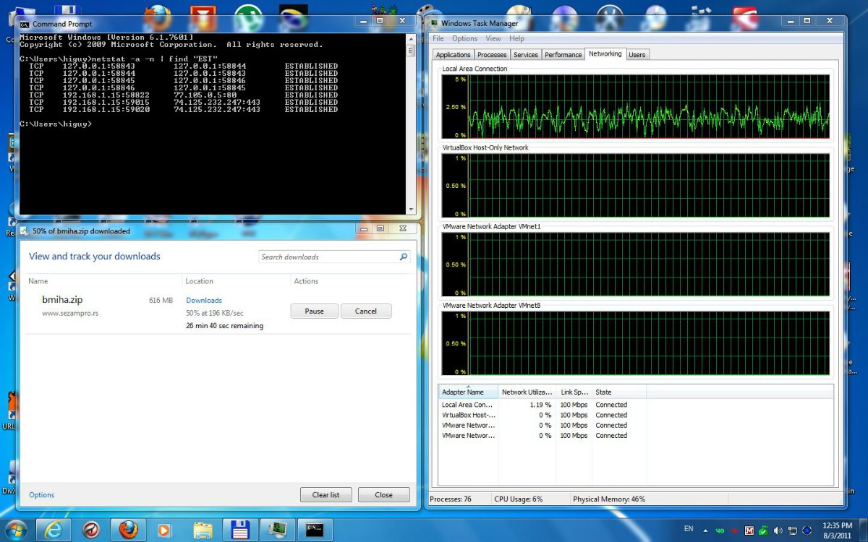Click the Task Manager taskbar icon

[x=276, y=529]
